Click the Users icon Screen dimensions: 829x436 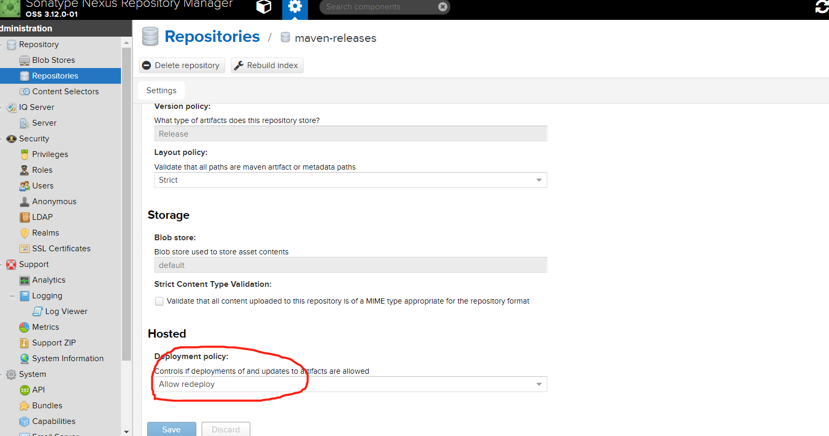pyautogui.click(x=25, y=186)
